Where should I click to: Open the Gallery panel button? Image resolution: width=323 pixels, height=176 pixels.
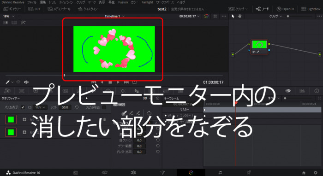point(12,9)
